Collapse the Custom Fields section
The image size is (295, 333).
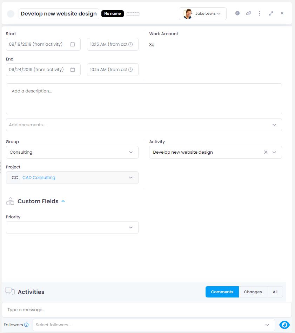coord(63,201)
